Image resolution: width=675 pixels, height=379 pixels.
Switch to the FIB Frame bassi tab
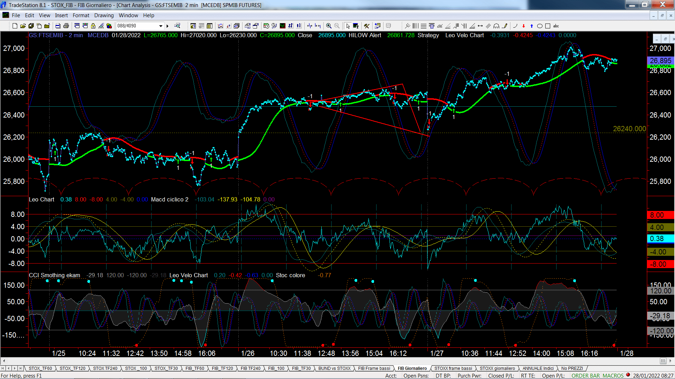(x=374, y=368)
